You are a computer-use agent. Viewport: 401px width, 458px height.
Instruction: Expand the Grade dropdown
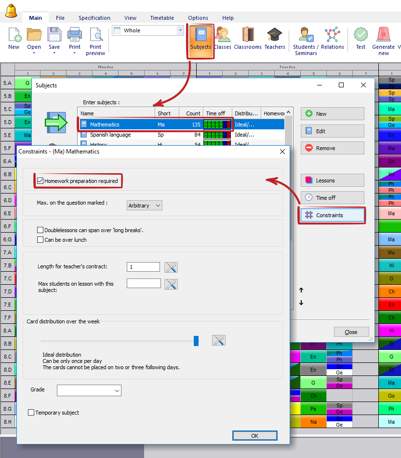point(89,390)
